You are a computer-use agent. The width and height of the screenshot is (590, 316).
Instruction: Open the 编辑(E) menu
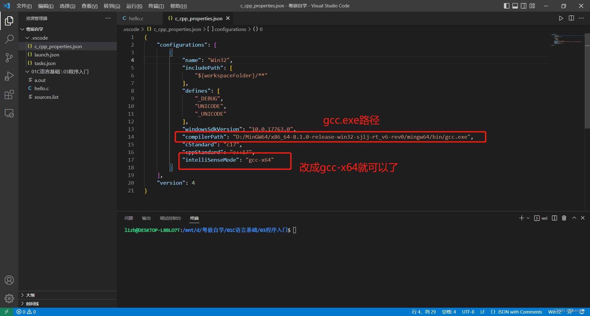46,6
